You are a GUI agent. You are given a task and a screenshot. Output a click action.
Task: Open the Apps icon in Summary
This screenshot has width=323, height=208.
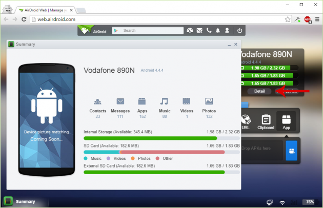142,101
